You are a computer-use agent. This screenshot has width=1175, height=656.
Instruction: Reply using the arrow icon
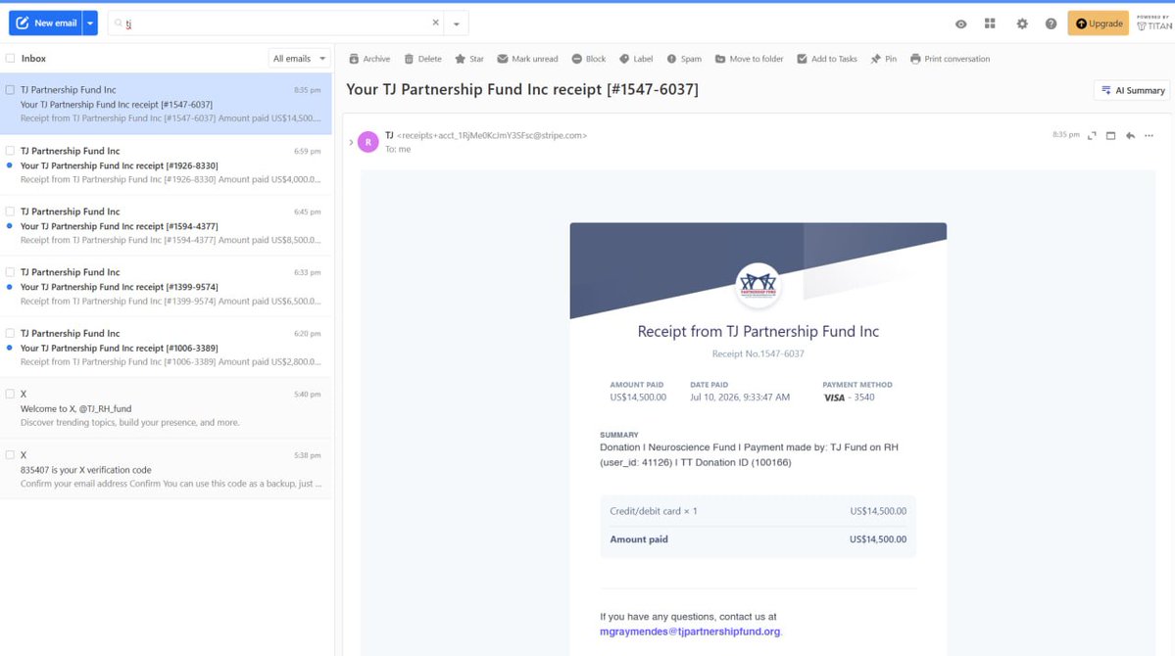click(x=1130, y=135)
